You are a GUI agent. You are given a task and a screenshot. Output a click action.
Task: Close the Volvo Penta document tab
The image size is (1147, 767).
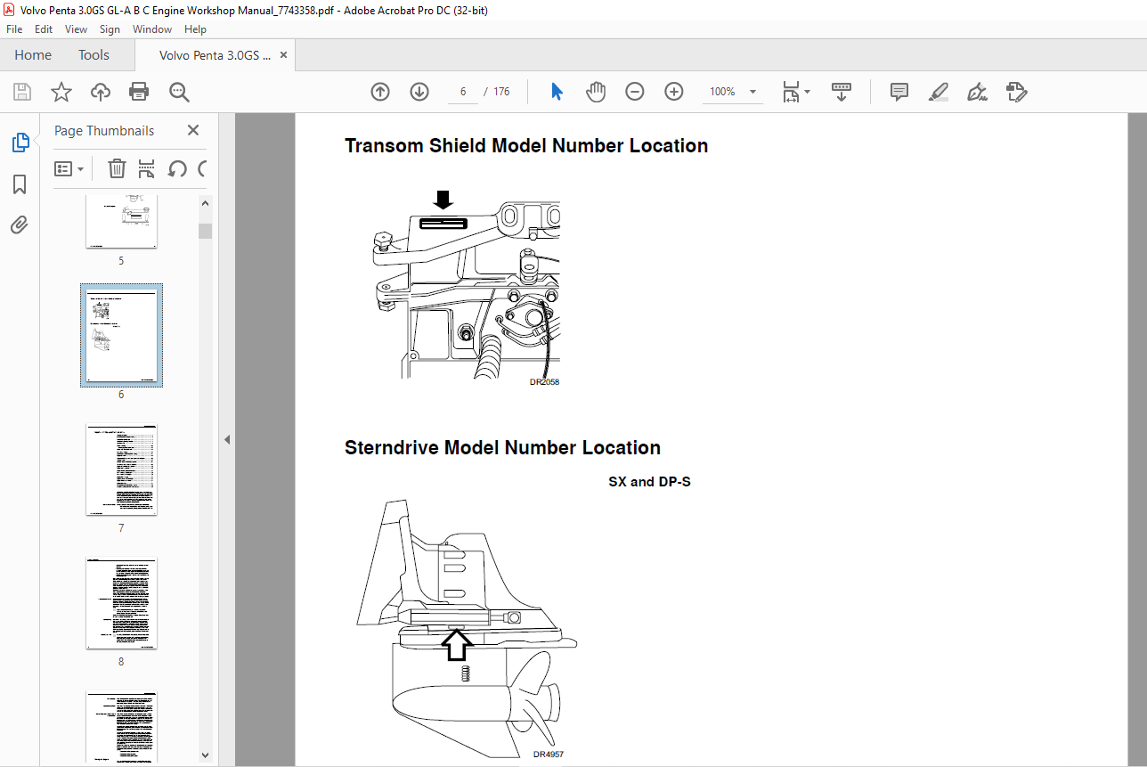284,55
